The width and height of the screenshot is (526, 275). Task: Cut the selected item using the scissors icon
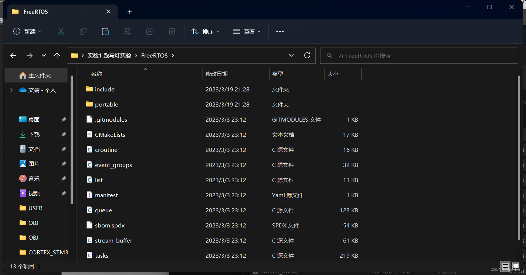click(x=61, y=31)
